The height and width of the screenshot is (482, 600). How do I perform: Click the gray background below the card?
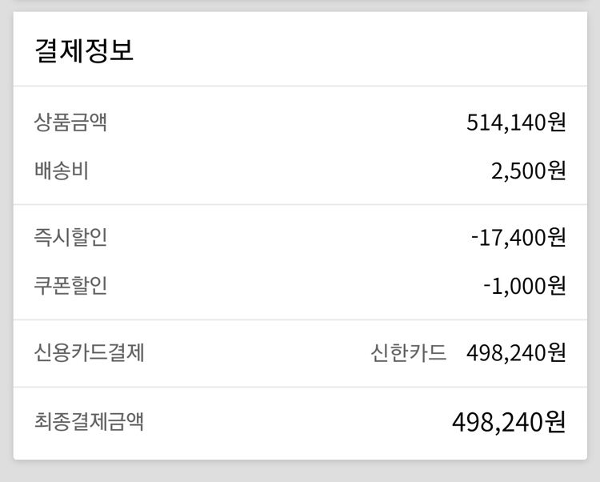[x=300, y=472]
